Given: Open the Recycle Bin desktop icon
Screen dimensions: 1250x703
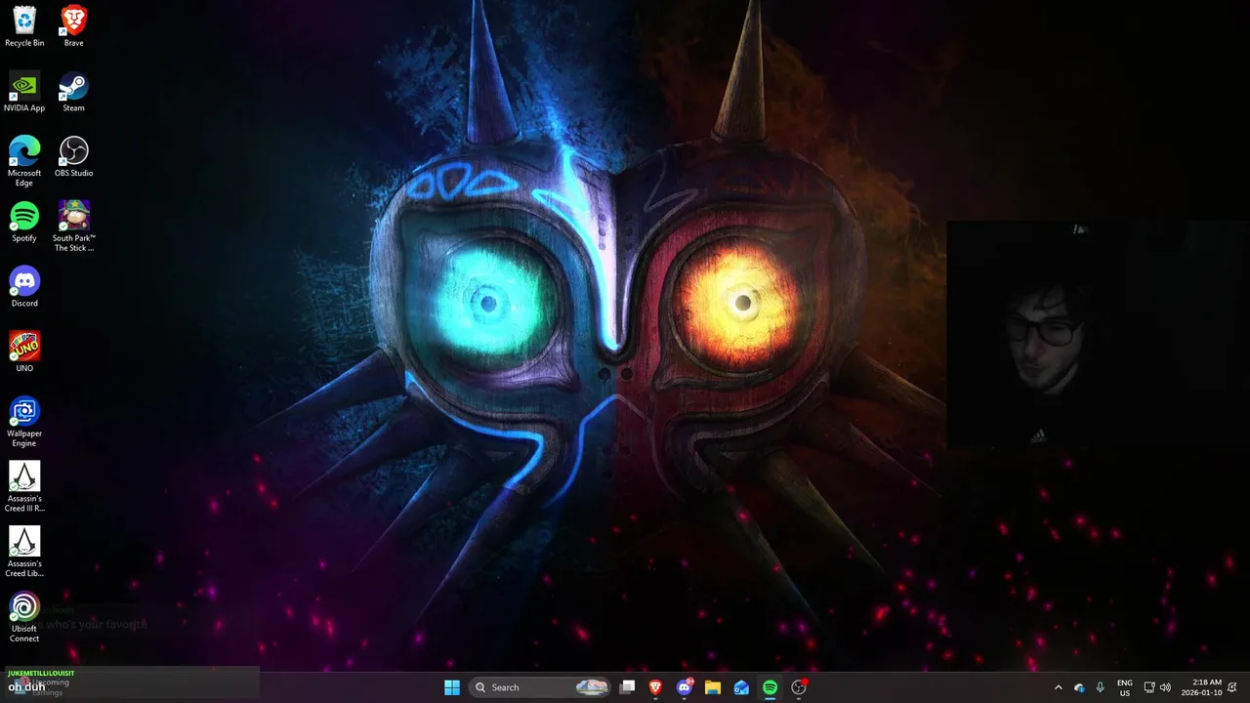Looking at the screenshot, I should tap(24, 26).
